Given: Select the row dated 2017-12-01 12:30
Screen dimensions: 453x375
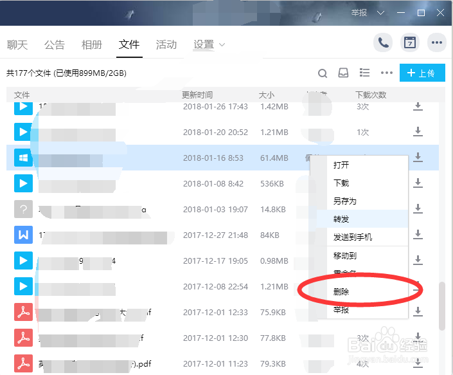Looking at the screenshot, I should click(222, 338).
